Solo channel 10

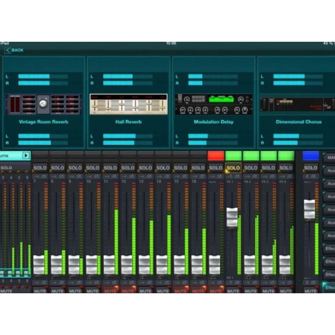pyautogui.click(x=93, y=168)
